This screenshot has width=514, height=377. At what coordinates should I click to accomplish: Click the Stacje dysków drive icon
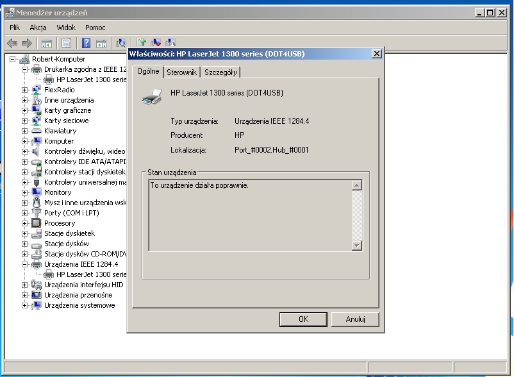(x=37, y=244)
